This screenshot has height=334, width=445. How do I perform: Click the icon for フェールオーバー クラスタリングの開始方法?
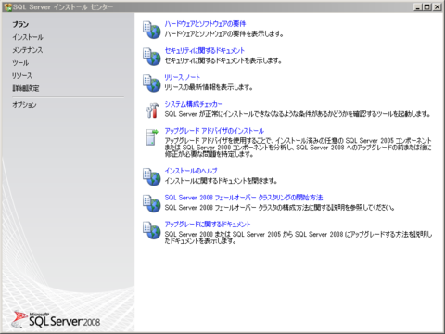tap(151, 203)
